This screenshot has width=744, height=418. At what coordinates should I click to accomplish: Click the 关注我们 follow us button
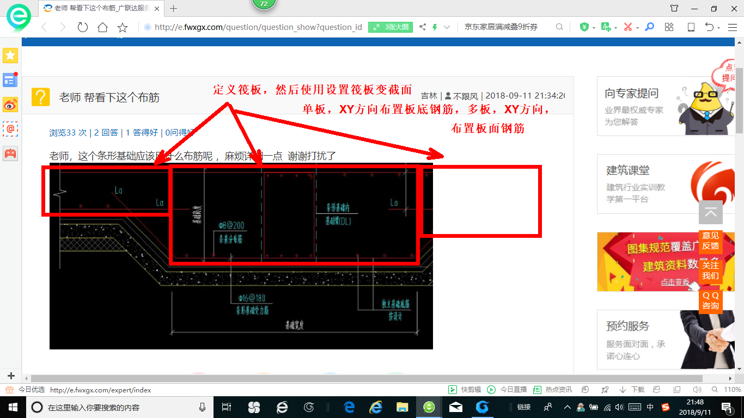point(710,271)
